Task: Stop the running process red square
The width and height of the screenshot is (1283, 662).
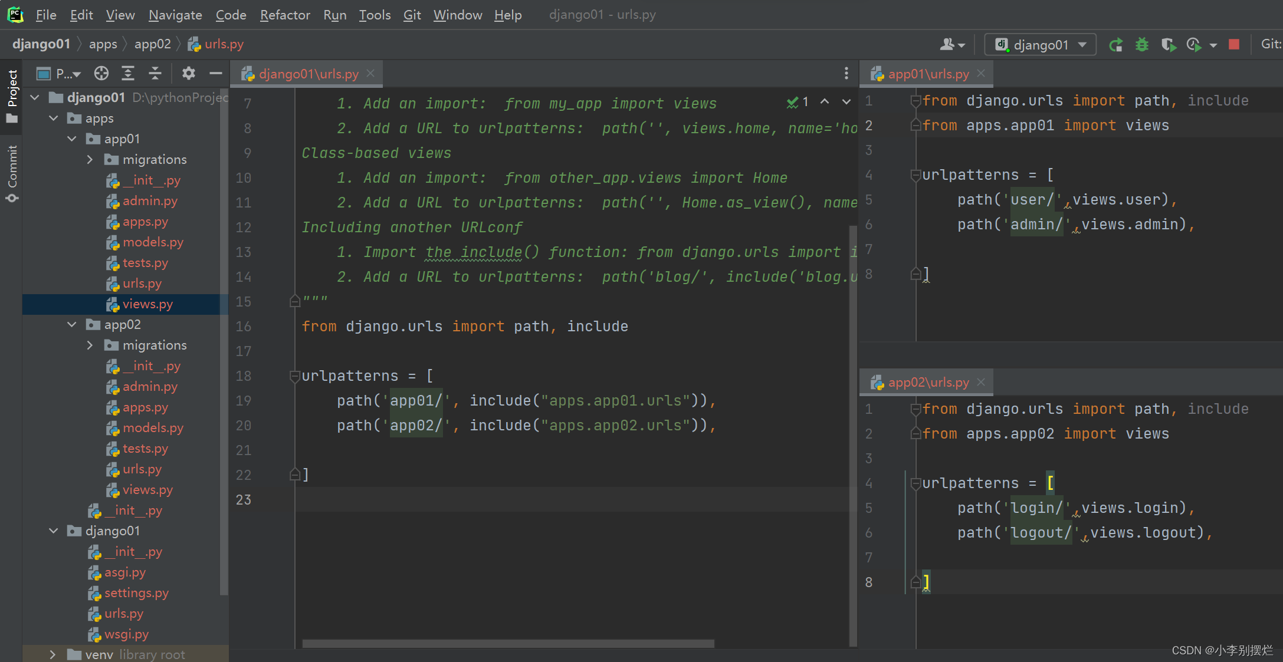Action: tap(1233, 45)
